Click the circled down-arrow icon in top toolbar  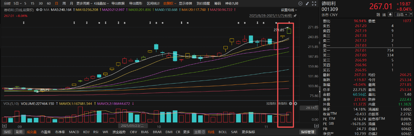coord(300,4)
